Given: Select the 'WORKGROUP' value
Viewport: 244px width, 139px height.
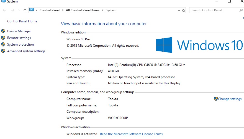Looking at the screenshot, I should pyautogui.click(x=118, y=118).
